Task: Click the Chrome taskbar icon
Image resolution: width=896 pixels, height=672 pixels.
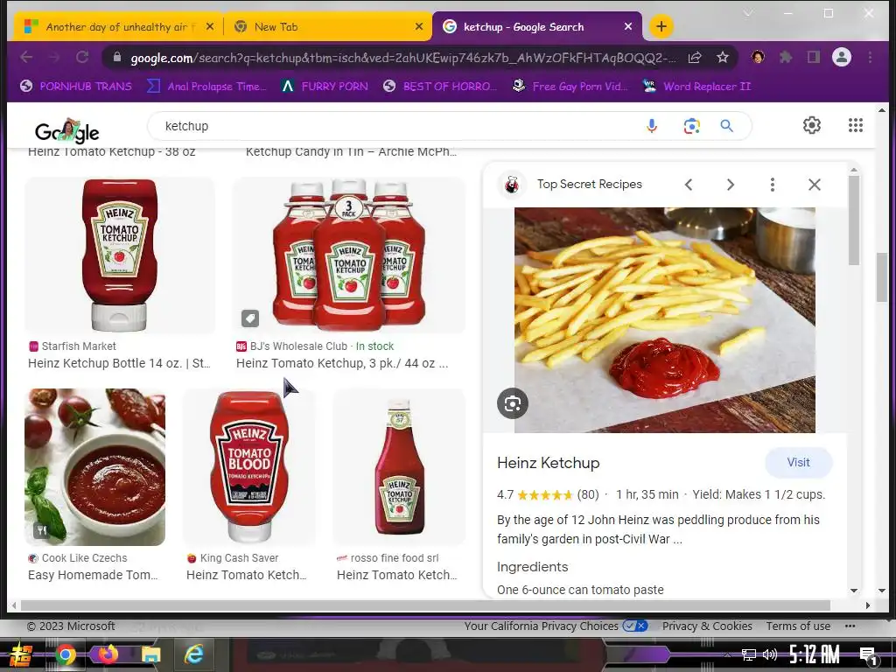Action: click(x=65, y=654)
